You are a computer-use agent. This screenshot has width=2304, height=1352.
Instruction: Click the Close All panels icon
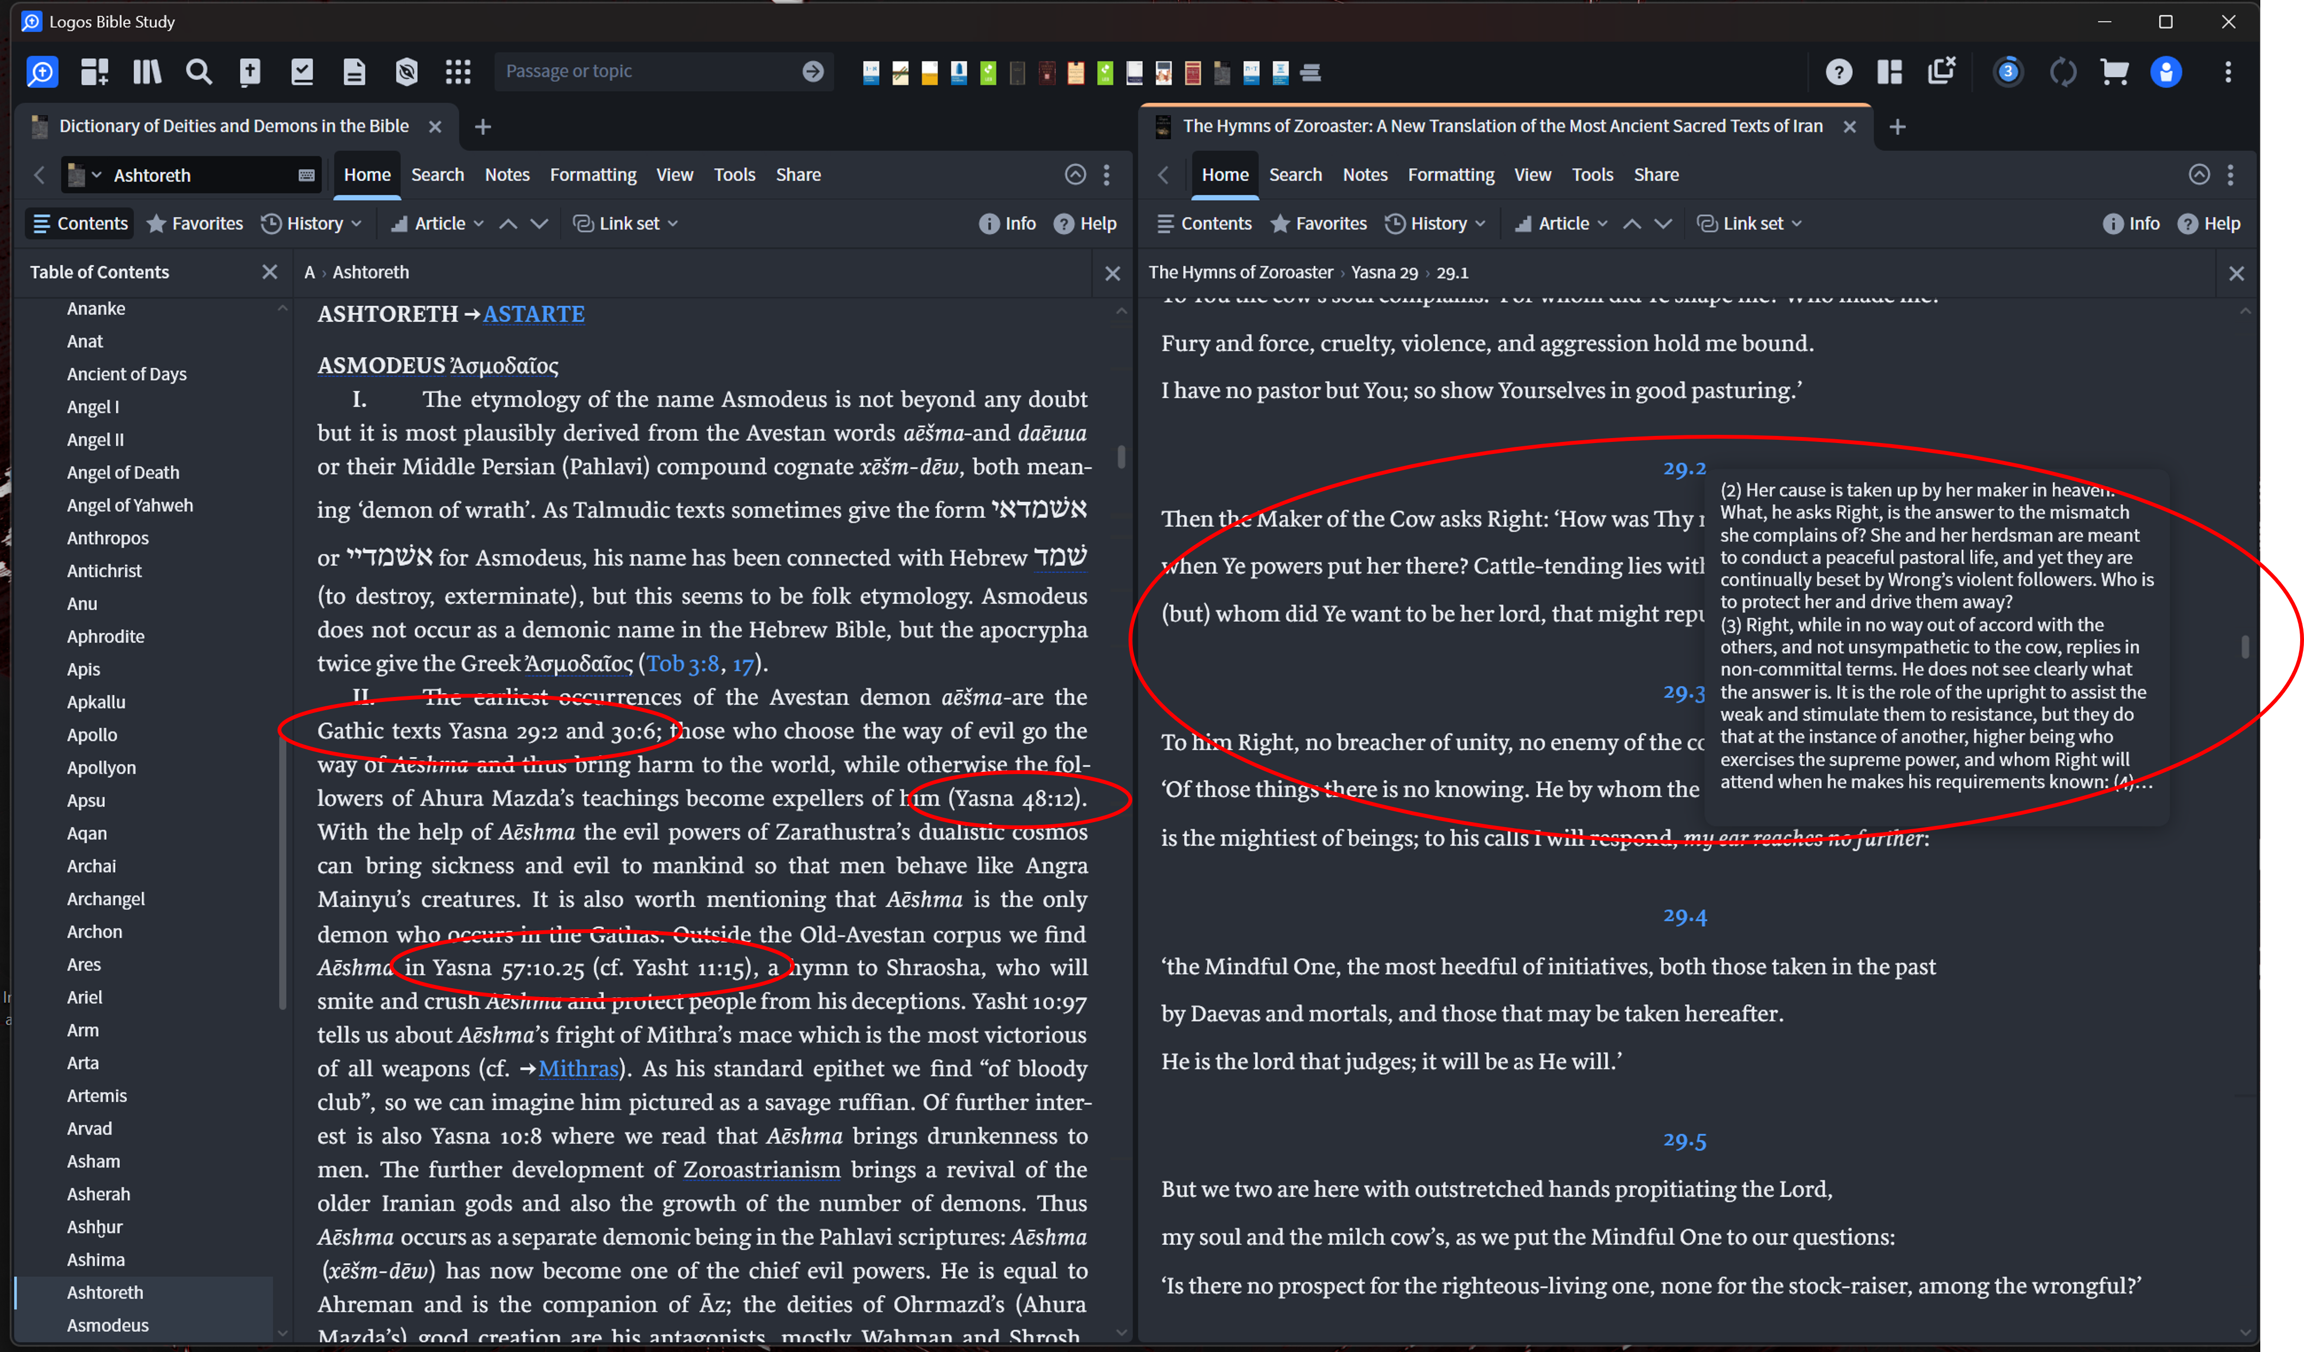click(x=1941, y=72)
